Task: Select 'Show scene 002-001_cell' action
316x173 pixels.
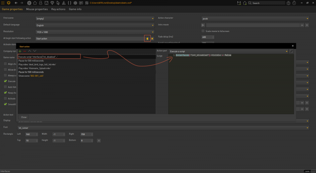Action: [31, 76]
